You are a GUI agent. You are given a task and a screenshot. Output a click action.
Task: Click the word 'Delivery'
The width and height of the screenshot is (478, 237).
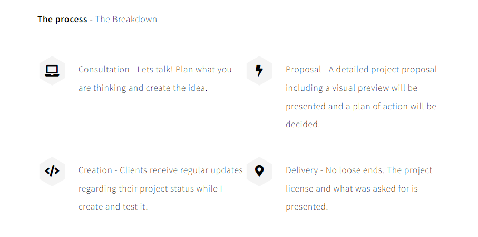pos(302,170)
